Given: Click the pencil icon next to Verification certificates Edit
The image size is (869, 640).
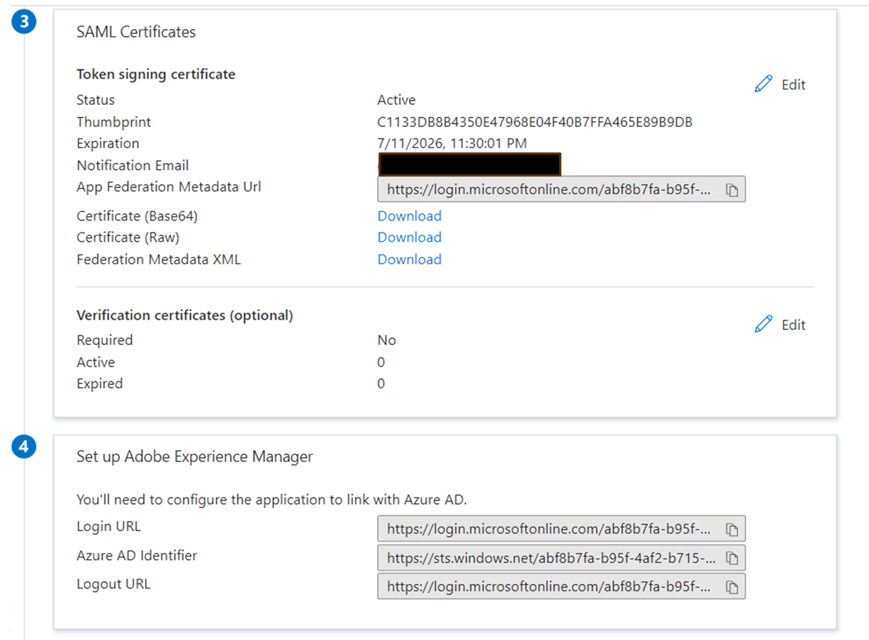Looking at the screenshot, I should tap(763, 324).
